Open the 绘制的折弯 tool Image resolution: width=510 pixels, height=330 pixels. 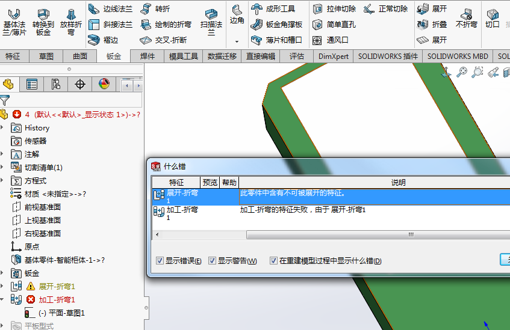click(x=166, y=25)
